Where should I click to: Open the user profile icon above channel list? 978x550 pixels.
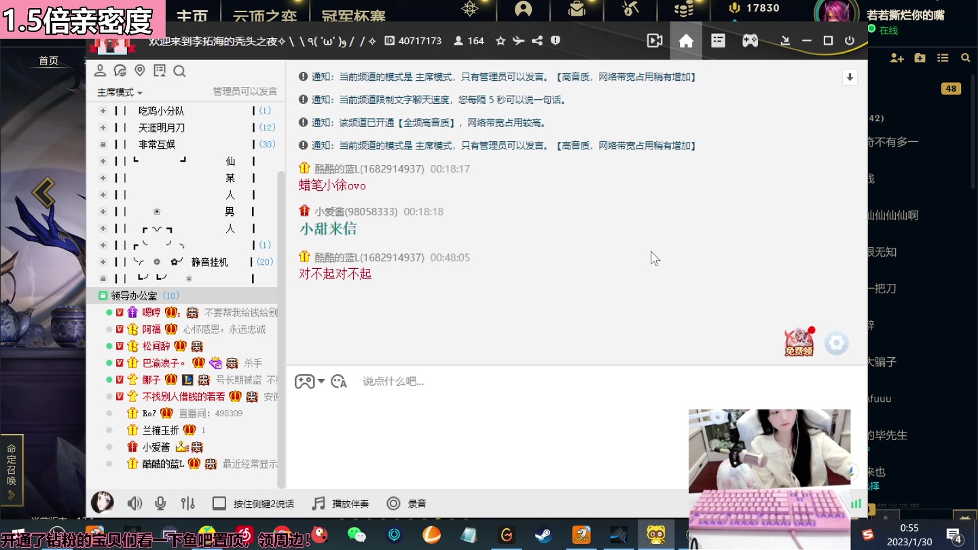coord(100,71)
